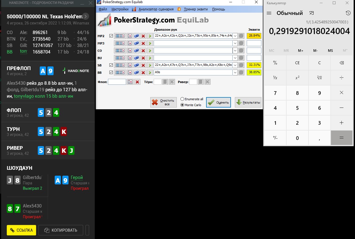Click green arrow in the MP2 row
The height and width of the screenshot is (239, 355).
pos(150,36)
